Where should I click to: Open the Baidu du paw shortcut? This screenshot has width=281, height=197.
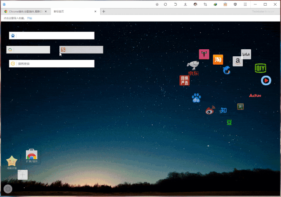click(196, 98)
